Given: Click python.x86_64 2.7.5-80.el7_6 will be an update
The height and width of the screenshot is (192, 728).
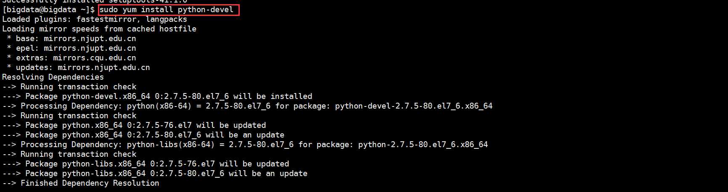Looking at the screenshot, I should point(143,135).
